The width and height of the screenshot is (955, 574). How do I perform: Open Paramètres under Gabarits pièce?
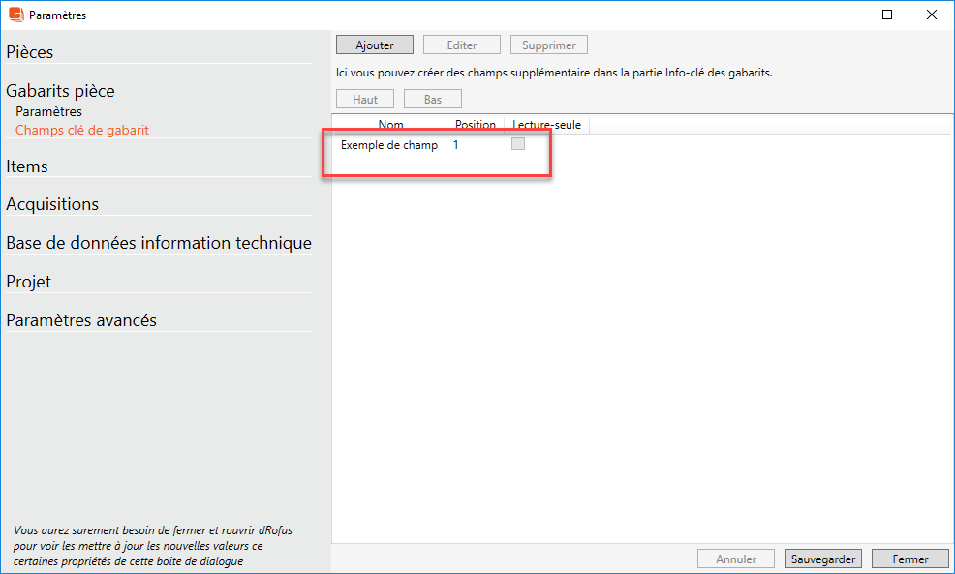click(x=48, y=111)
